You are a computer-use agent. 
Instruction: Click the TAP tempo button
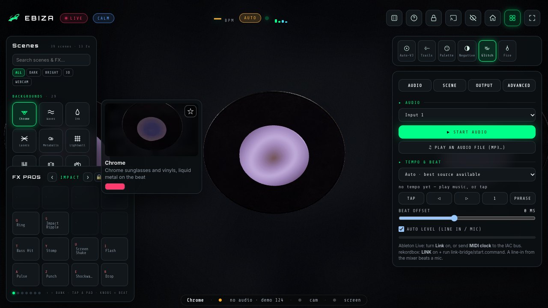click(x=411, y=198)
